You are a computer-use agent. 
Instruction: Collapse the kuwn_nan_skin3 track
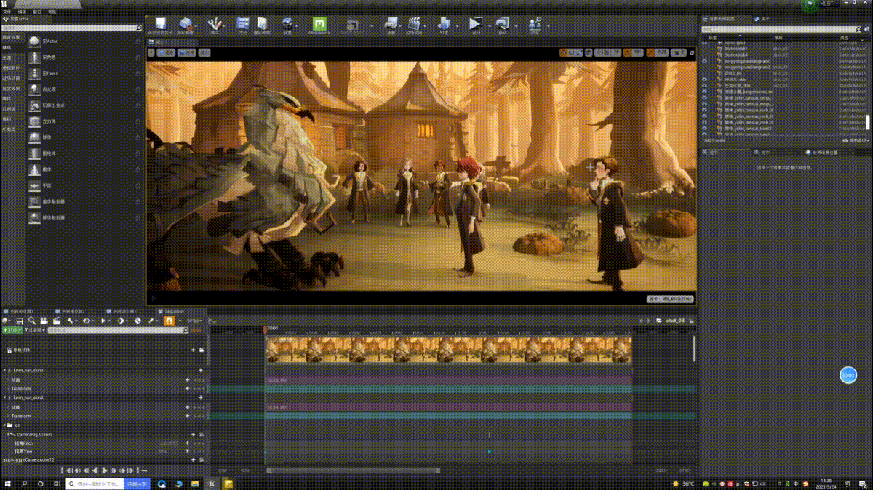(4, 370)
